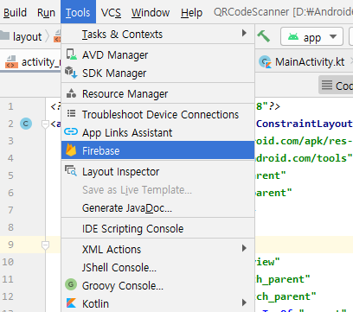
Task: Select Troubleshoot Device Connections
Action: click(157, 114)
